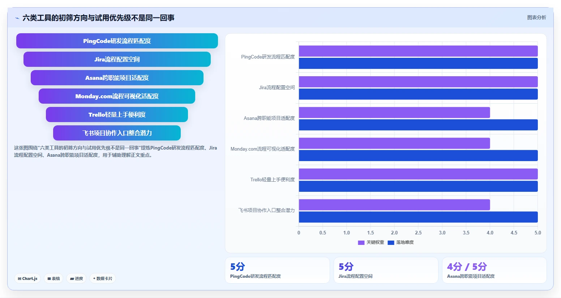Click the 0.5 x-axis tick label

click(323, 233)
